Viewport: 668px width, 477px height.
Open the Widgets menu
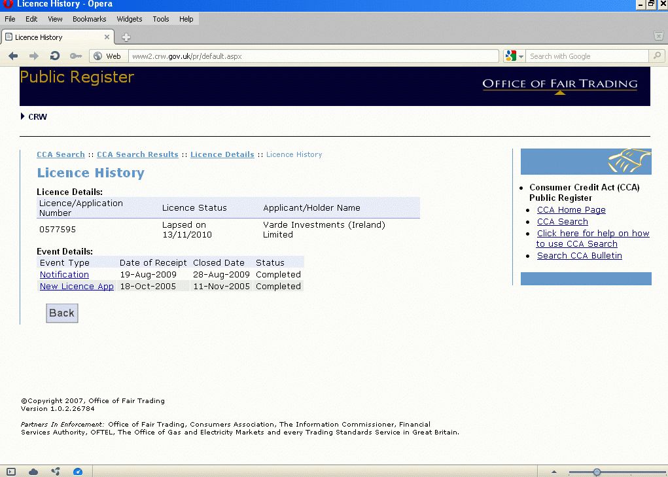[130, 19]
